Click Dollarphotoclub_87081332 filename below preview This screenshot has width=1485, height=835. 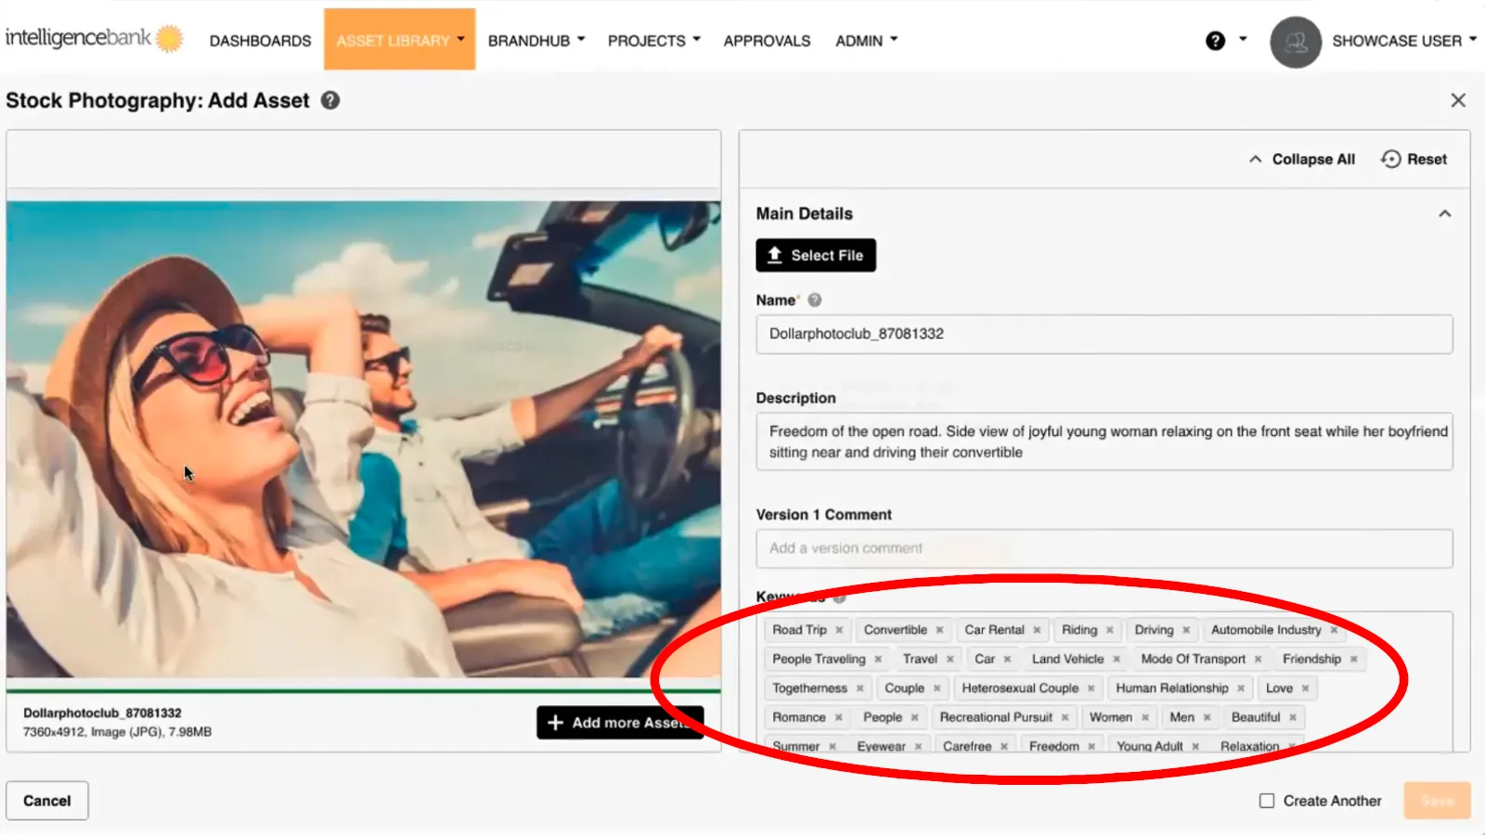tap(102, 713)
